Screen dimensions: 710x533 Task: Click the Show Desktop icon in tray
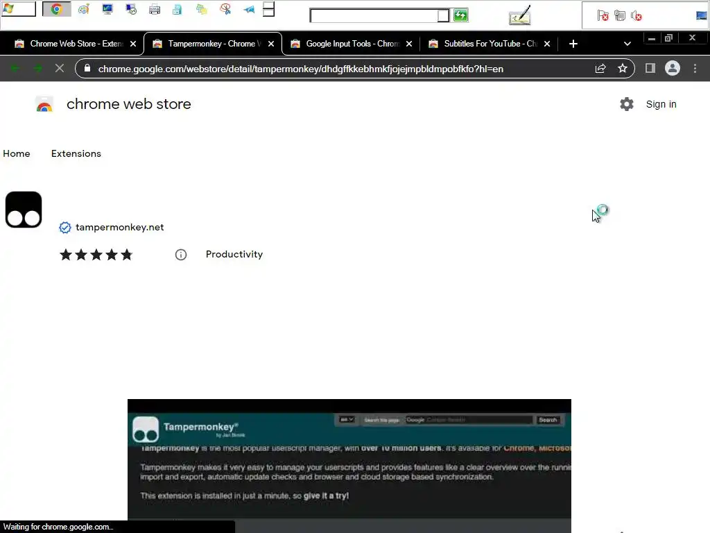click(702, 16)
